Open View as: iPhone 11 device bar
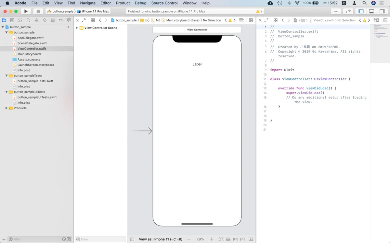The width and height of the screenshot is (390, 243). (161, 239)
